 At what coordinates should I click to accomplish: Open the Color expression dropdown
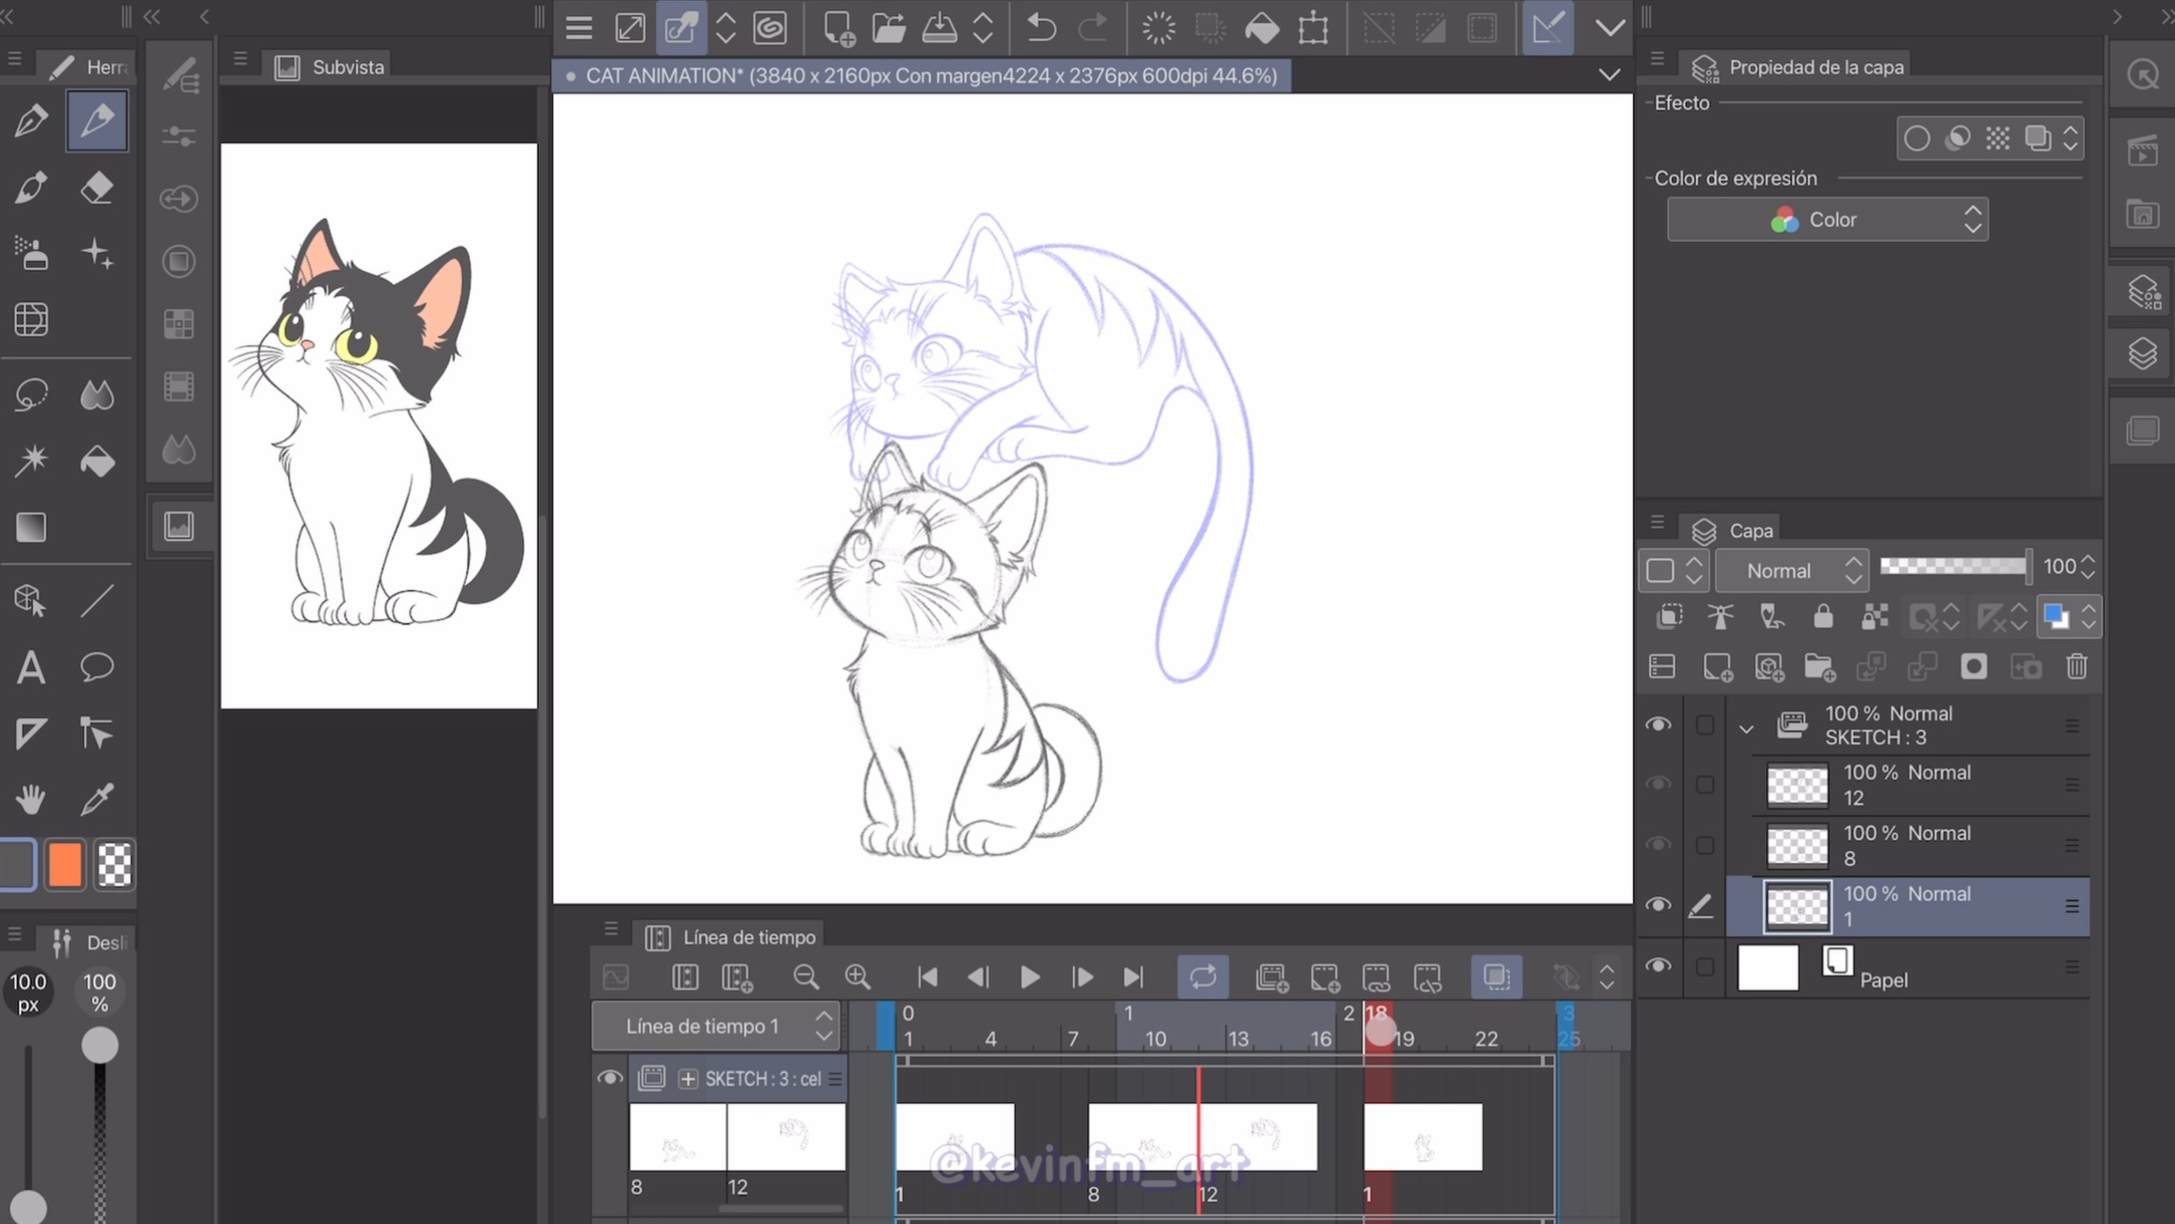[1827, 219]
